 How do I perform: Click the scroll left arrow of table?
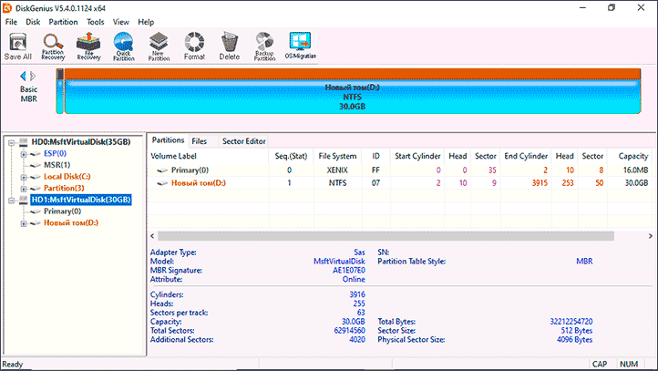click(x=152, y=236)
